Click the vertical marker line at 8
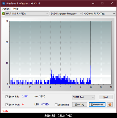117x118 pixels. (x=91, y=53)
